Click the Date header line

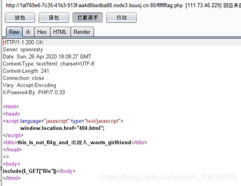(x=47, y=57)
